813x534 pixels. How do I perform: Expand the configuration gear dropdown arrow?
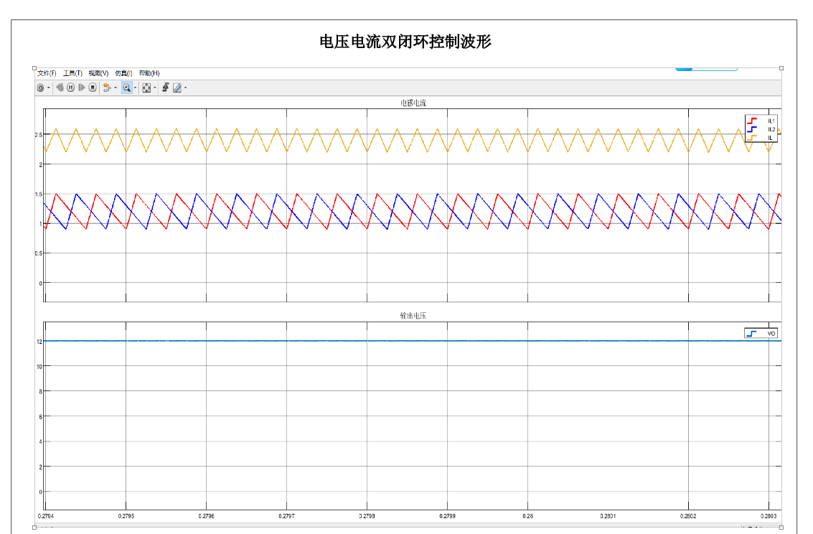(49, 88)
